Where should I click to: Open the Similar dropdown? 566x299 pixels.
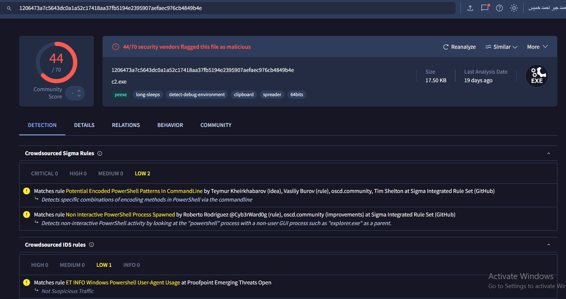[x=501, y=47]
